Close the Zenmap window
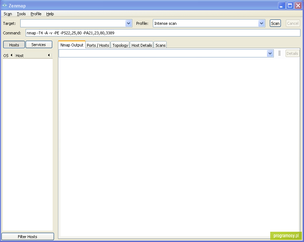 pos(298,6)
